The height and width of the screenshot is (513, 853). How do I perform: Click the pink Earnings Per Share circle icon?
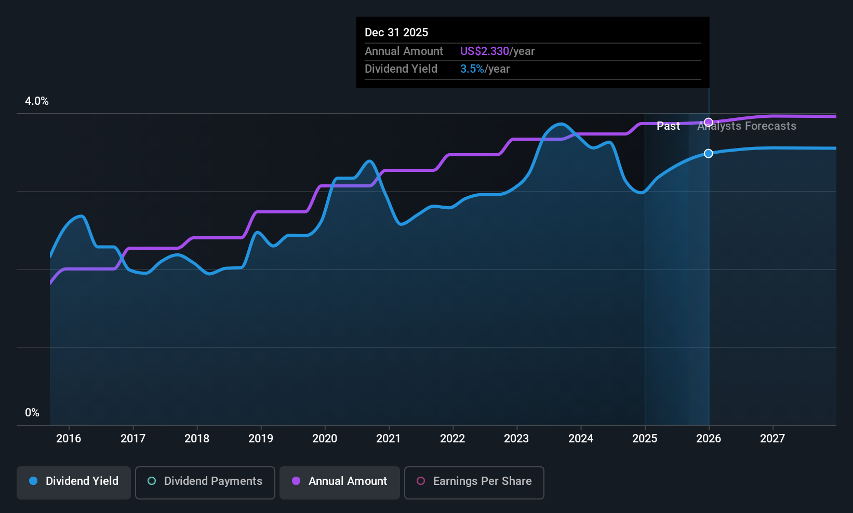(420, 482)
